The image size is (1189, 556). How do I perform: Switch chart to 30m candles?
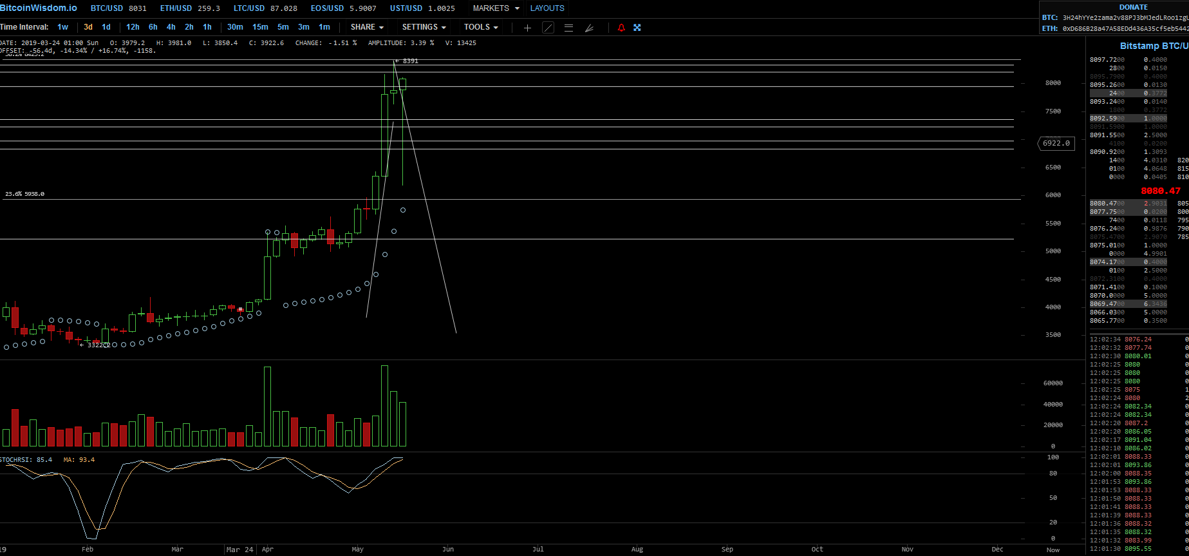click(x=235, y=27)
